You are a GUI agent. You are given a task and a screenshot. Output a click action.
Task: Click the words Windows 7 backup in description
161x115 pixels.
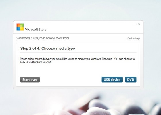point(101,59)
